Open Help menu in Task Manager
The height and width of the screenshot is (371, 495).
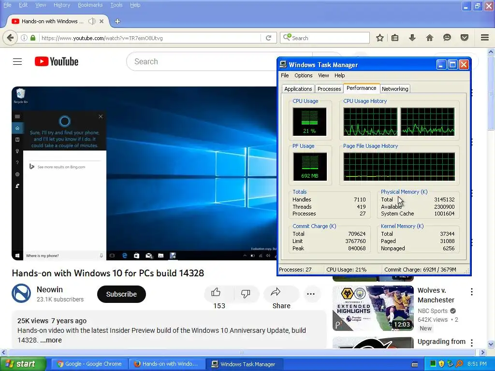click(339, 75)
